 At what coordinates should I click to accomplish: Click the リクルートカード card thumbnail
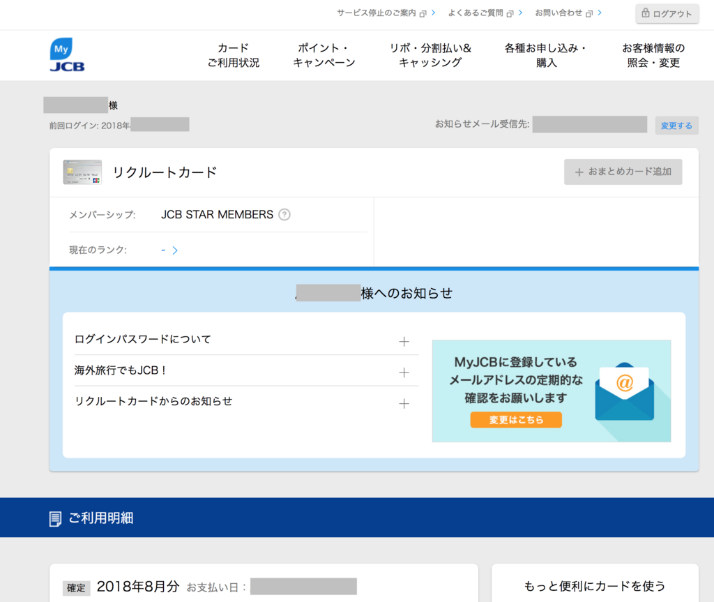82,172
